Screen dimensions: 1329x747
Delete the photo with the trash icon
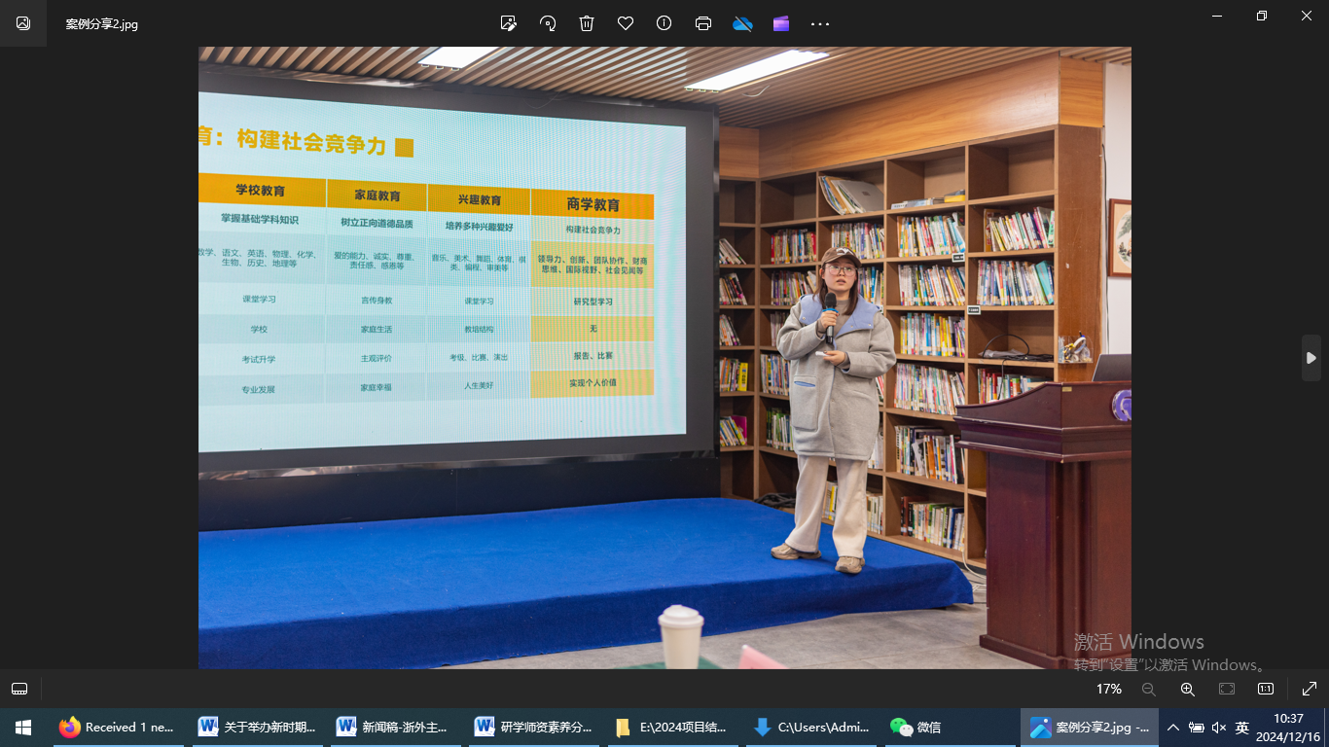(x=587, y=23)
